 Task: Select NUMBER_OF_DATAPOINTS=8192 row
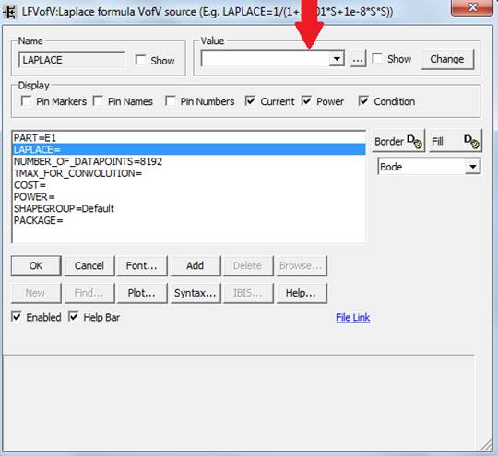(x=189, y=161)
